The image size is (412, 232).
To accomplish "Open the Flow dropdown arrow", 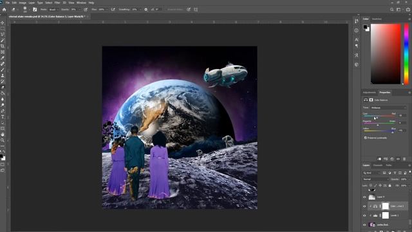I will (107, 10).
